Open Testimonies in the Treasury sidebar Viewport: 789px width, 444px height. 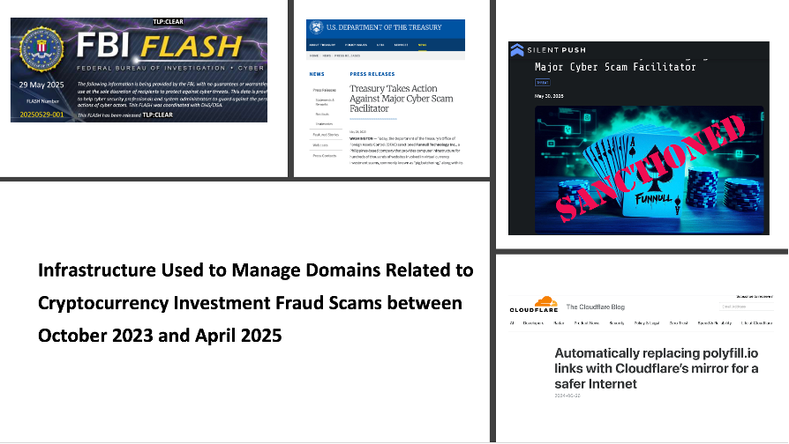pos(324,124)
